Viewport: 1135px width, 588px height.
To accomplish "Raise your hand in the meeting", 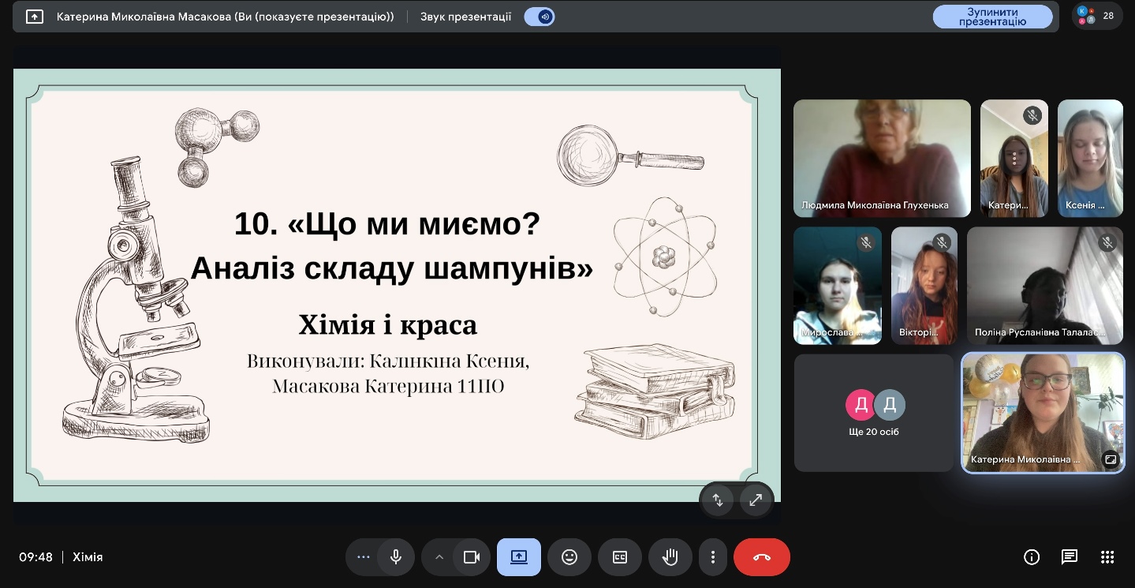I will click(x=670, y=557).
